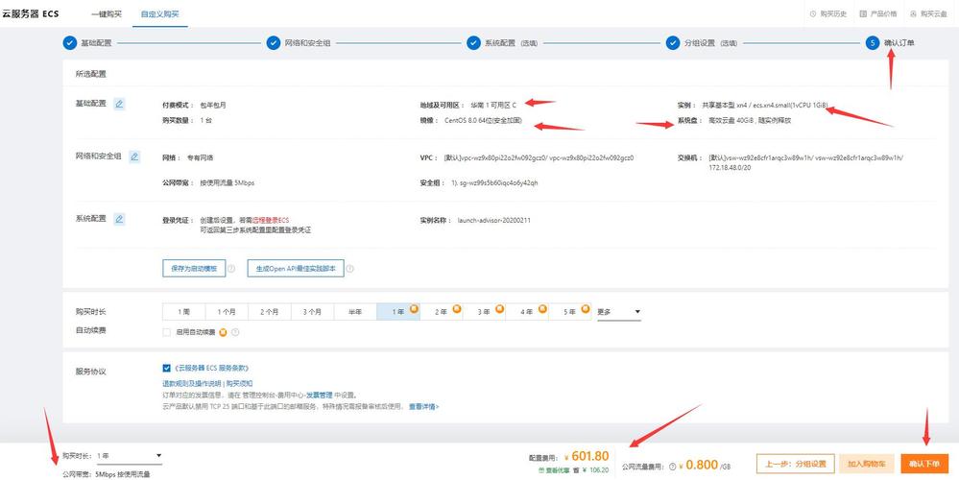The image size is (959, 480).
Task: Select 2个月 purchase duration
Action: pos(270,312)
